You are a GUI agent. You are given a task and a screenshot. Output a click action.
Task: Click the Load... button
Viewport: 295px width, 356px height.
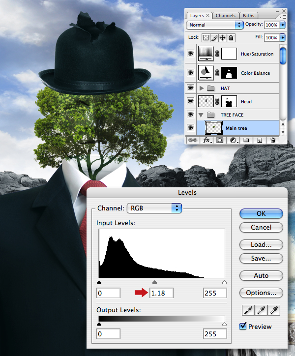261,244
